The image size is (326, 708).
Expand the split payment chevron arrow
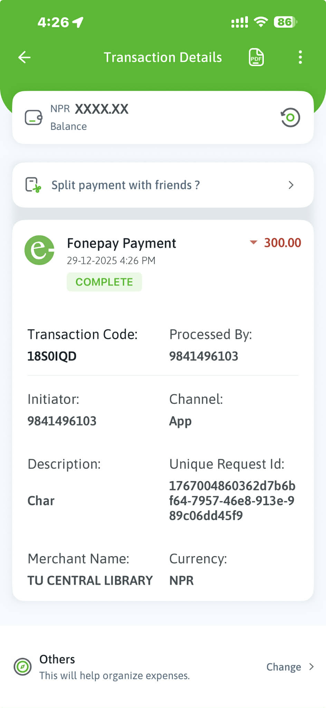point(291,185)
